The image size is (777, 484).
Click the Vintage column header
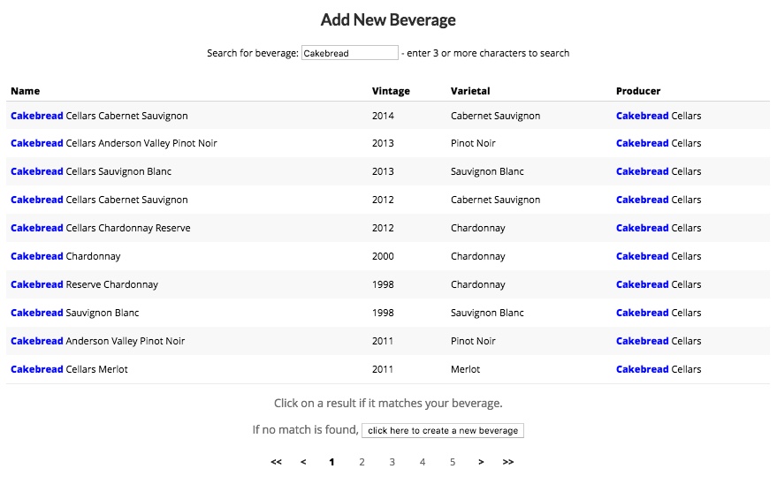[x=391, y=91]
